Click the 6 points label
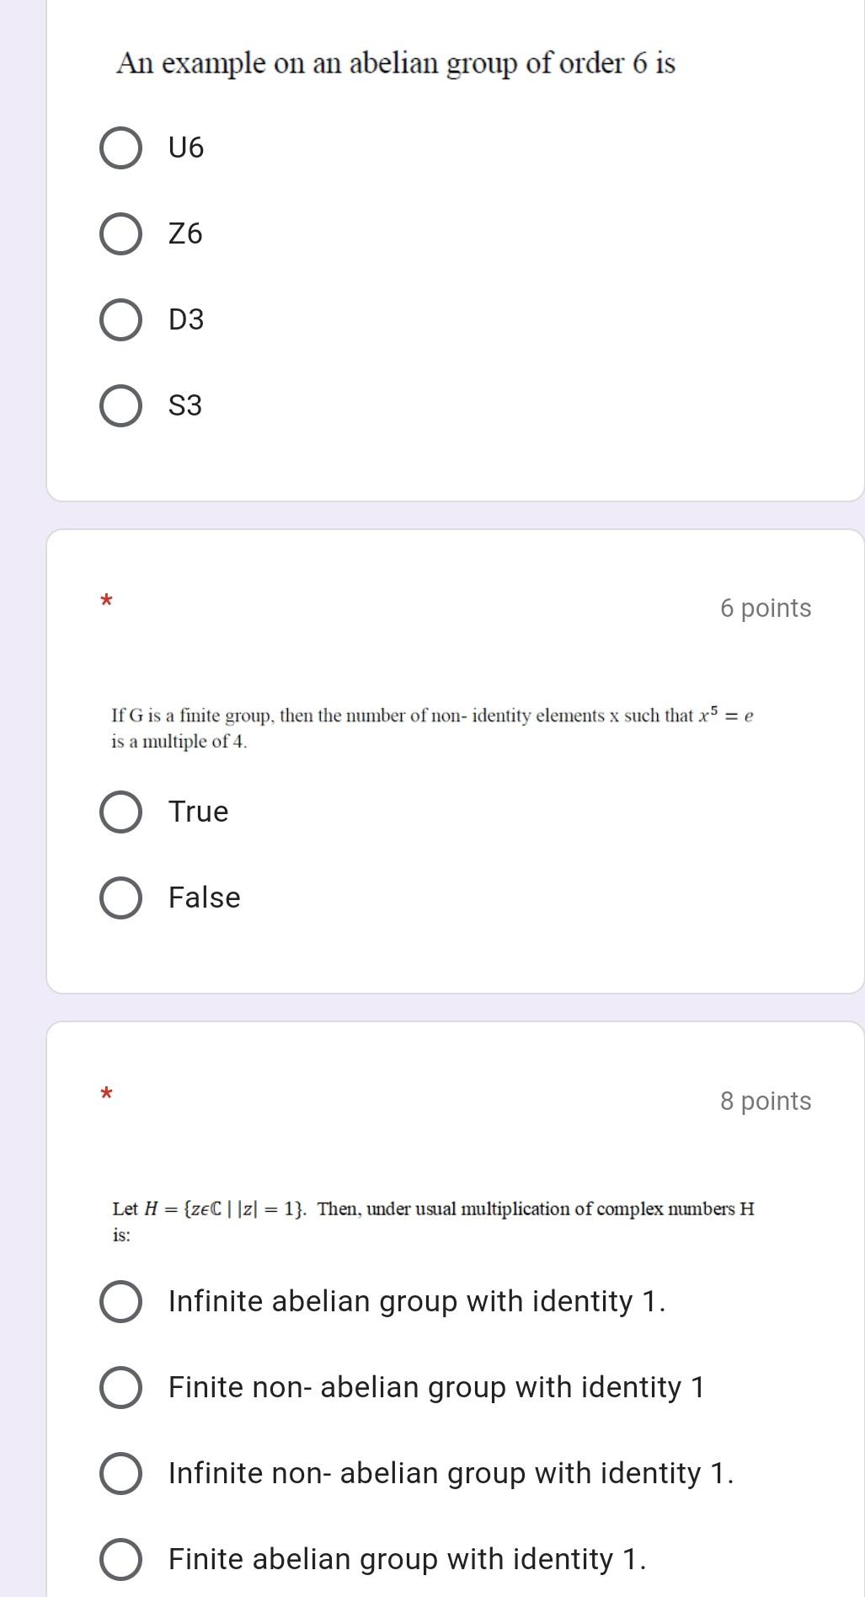The image size is (865, 1597). (x=765, y=608)
